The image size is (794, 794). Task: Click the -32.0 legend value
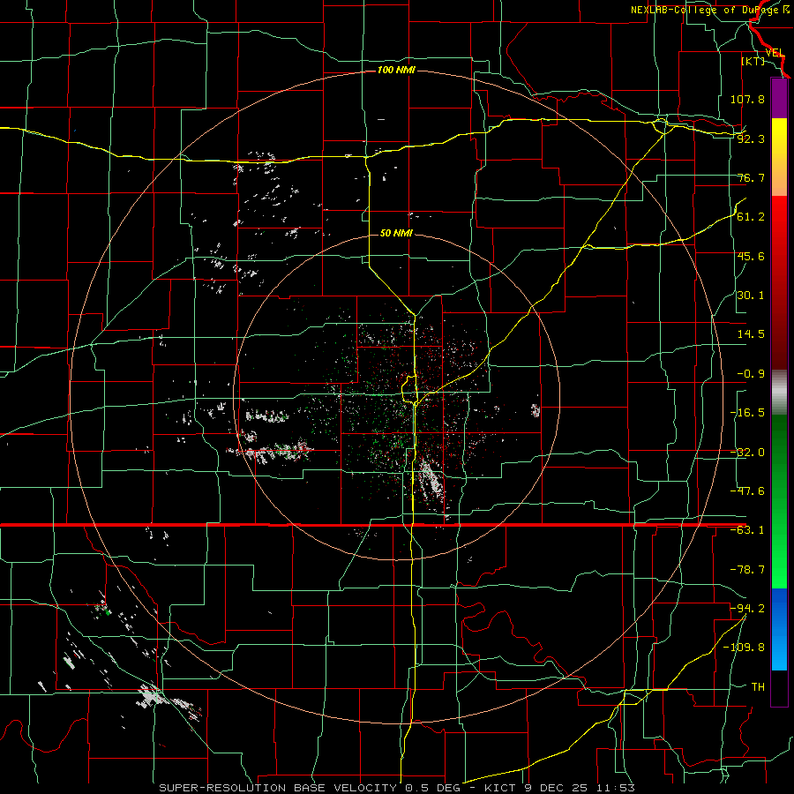tap(747, 453)
